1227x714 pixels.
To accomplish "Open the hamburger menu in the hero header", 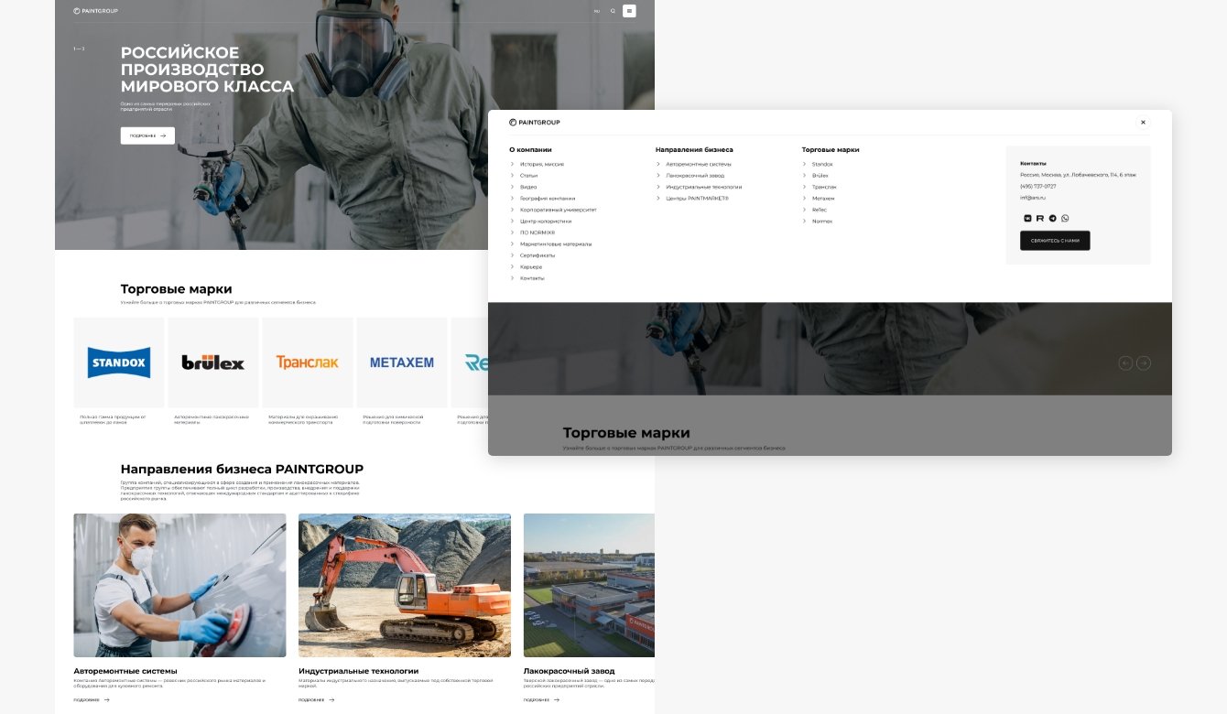I will click(629, 11).
